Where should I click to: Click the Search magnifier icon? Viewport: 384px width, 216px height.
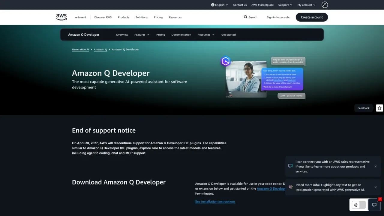click(245, 17)
